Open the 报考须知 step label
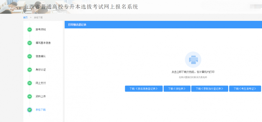The width and height of the screenshot is (262, 122). coord(40,30)
